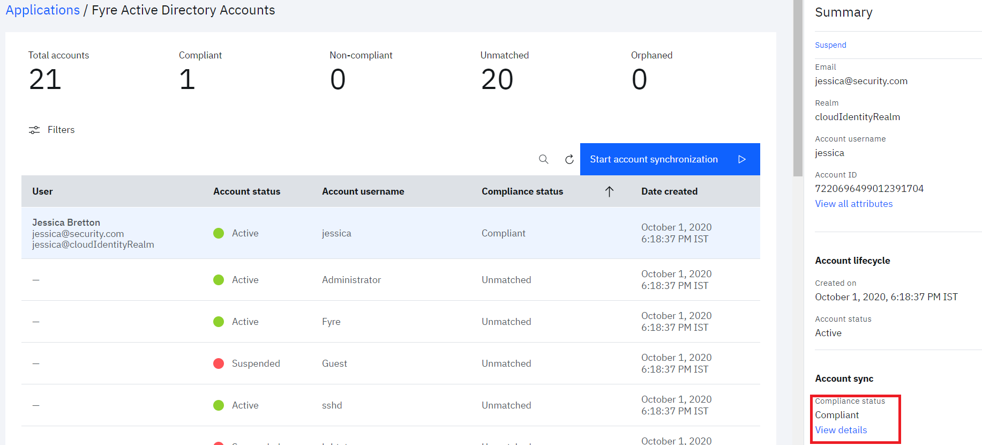This screenshot has height=445, width=982.
Task: Open the Filters icon control
Action: (x=34, y=130)
